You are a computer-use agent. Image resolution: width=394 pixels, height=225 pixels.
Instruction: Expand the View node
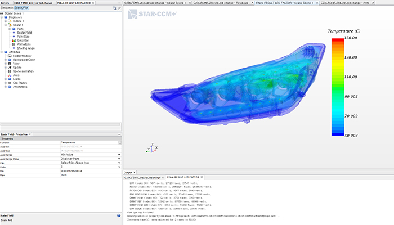(6, 64)
